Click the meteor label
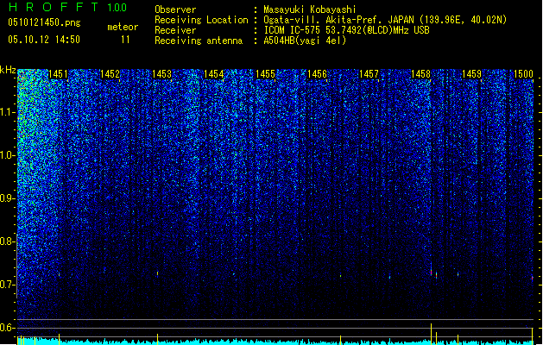The width and height of the screenshot is (543, 345). coord(123,27)
